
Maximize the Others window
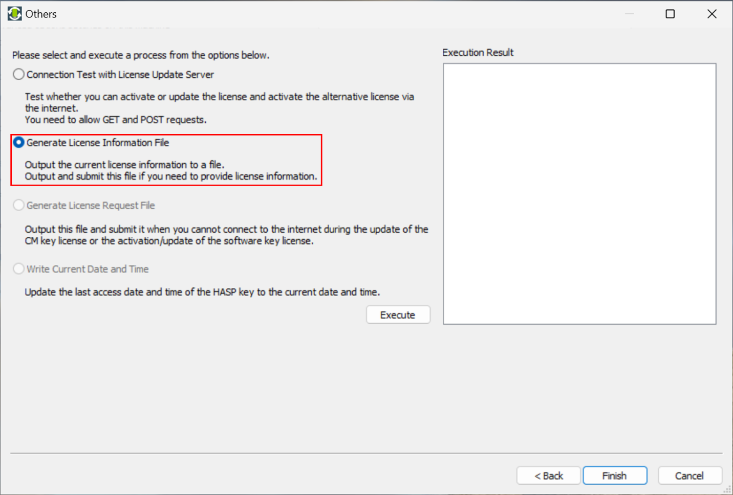670,14
